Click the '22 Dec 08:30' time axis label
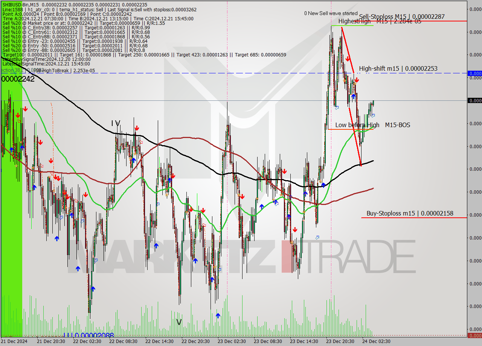482x346 pixels. pyautogui.click(x=123, y=341)
